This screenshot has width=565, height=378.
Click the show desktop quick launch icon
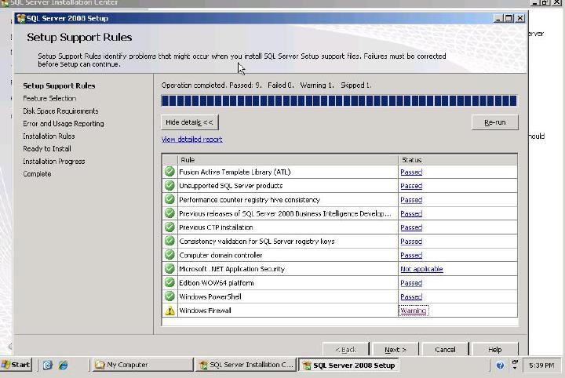click(48, 365)
